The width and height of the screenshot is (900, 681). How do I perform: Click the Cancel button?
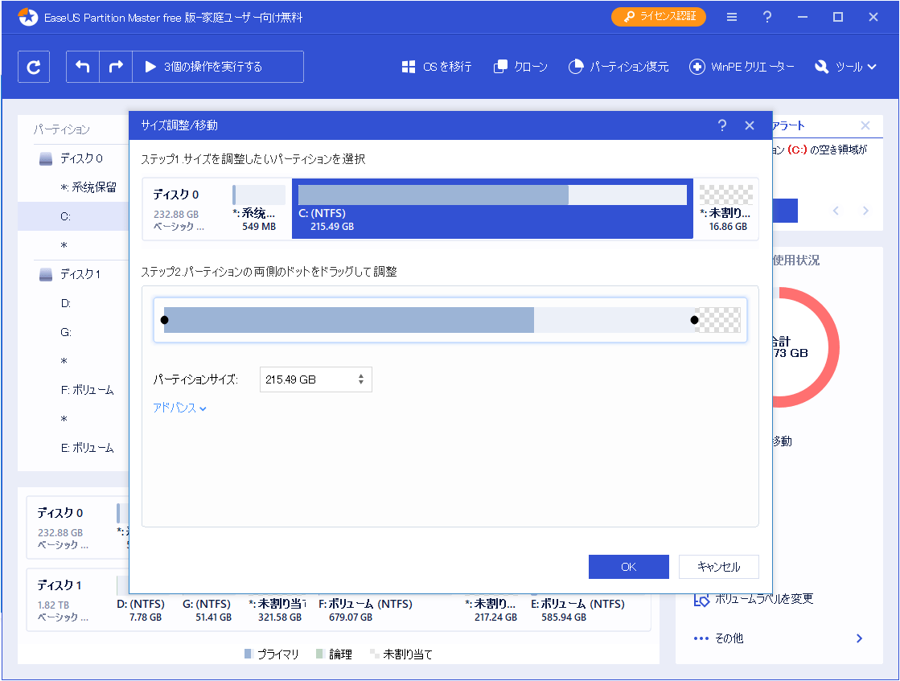coord(718,567)
